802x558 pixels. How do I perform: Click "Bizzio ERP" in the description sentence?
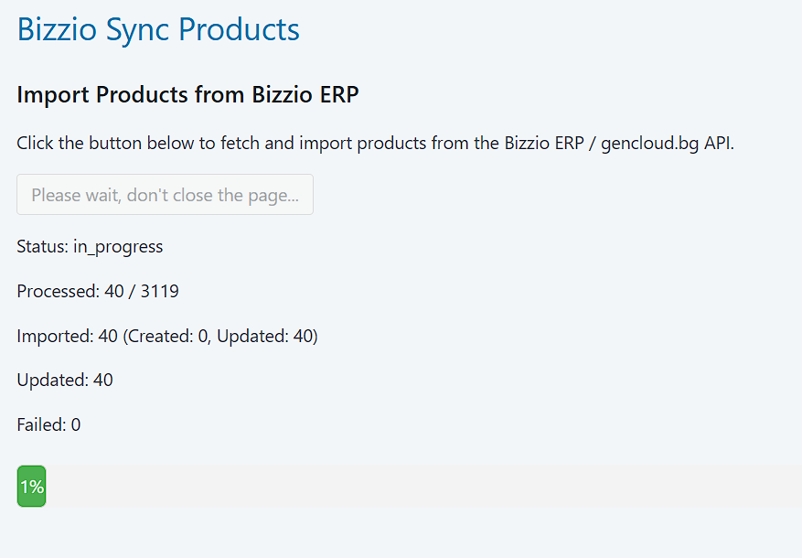[543, 145]
